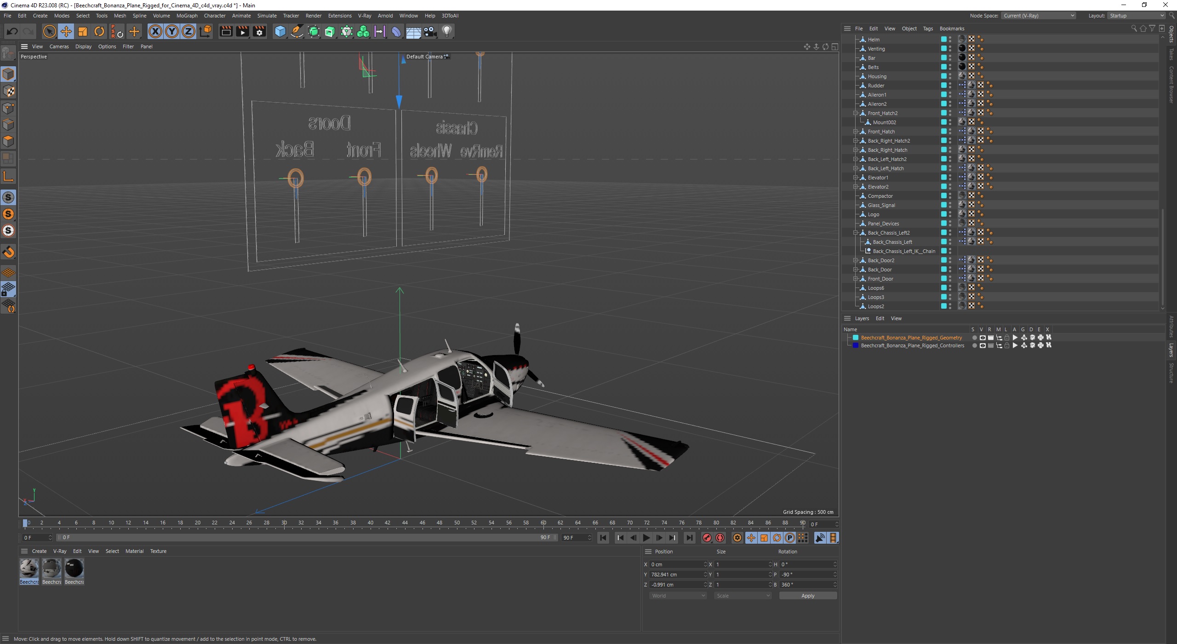1177x644 pixels.
Task: Expand Elevator1 object hierarchy
Action: (x=856, y=178)
